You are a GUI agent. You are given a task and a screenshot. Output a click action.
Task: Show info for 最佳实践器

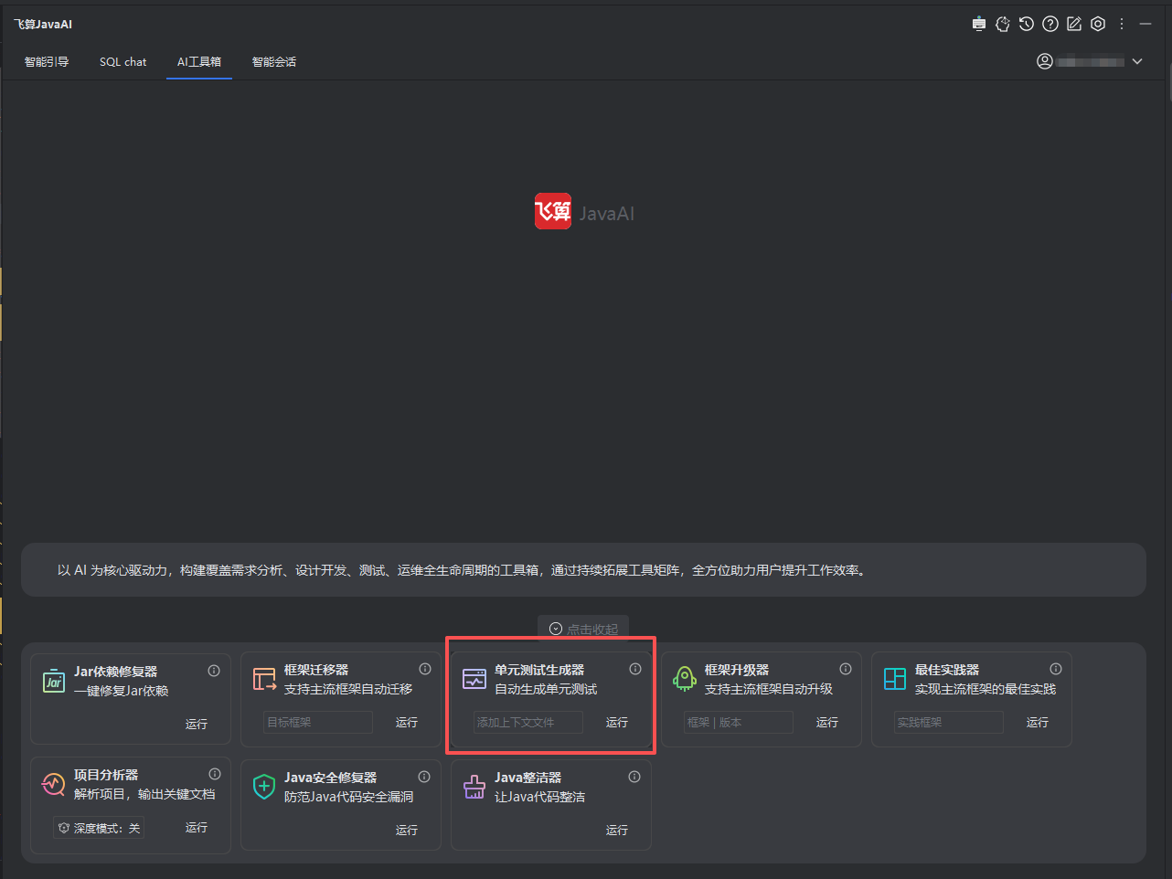1056,669
